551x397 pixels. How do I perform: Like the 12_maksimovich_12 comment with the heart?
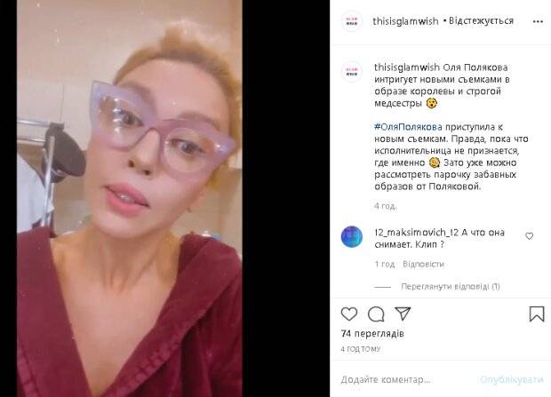(x=529, y=236)
